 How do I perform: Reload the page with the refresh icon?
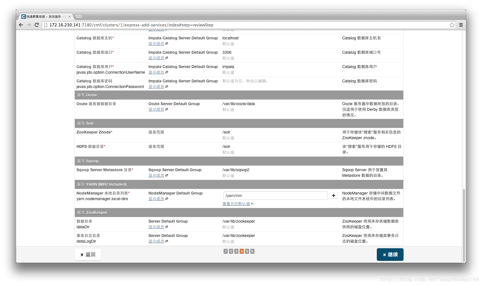(x=37, y=25)
